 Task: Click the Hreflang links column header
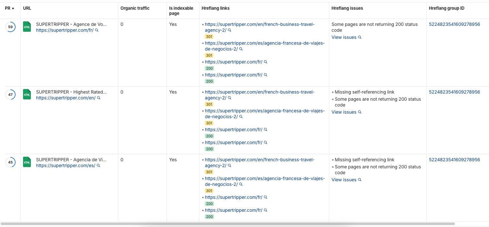215,8
